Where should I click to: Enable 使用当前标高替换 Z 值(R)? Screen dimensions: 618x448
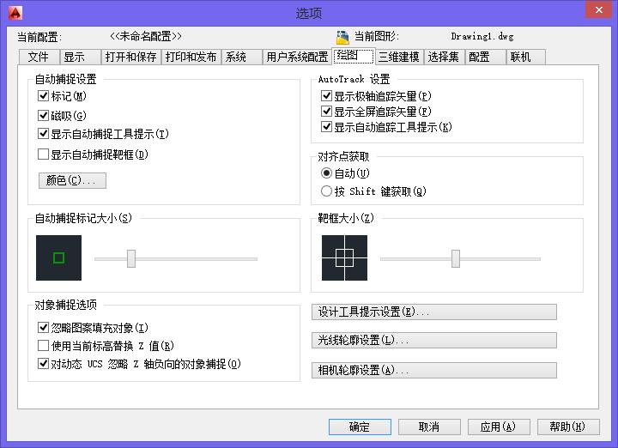(43, 346)
